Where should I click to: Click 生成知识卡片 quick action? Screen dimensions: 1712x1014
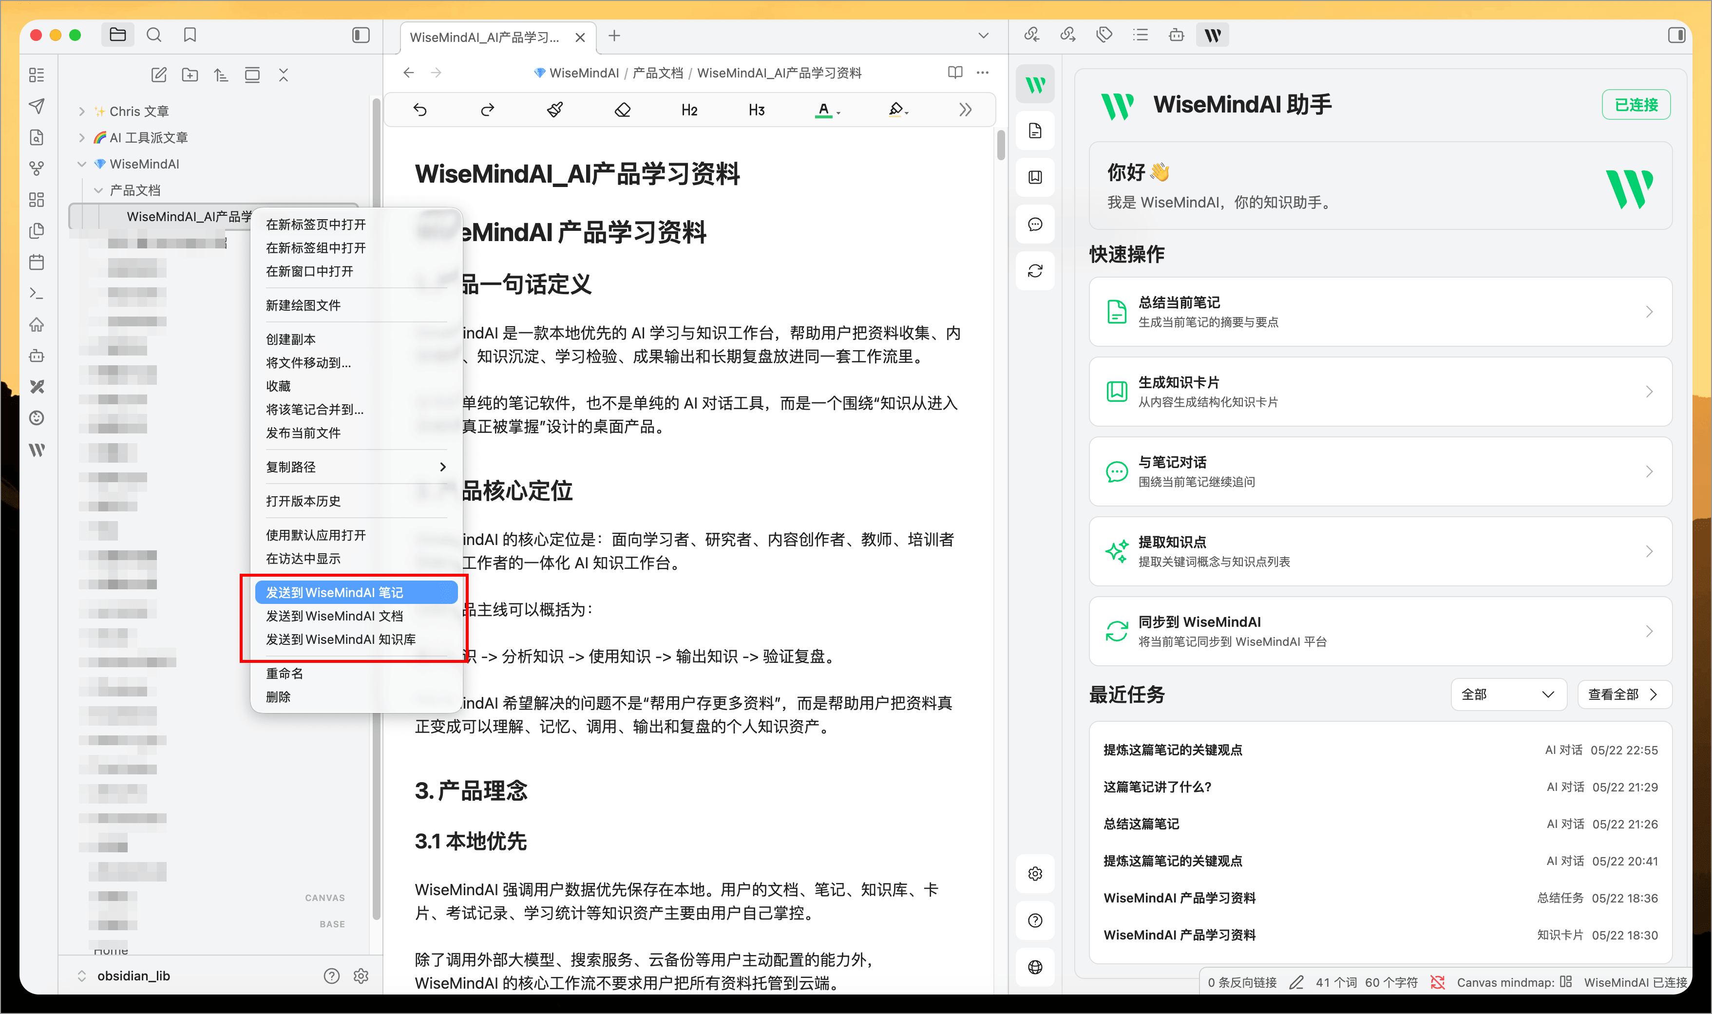1380,392
